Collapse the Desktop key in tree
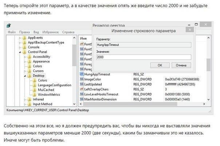 click(x=25, y=76)
